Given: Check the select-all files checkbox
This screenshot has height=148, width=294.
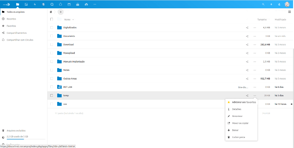Looking at the screenshot, I should 52,19.
